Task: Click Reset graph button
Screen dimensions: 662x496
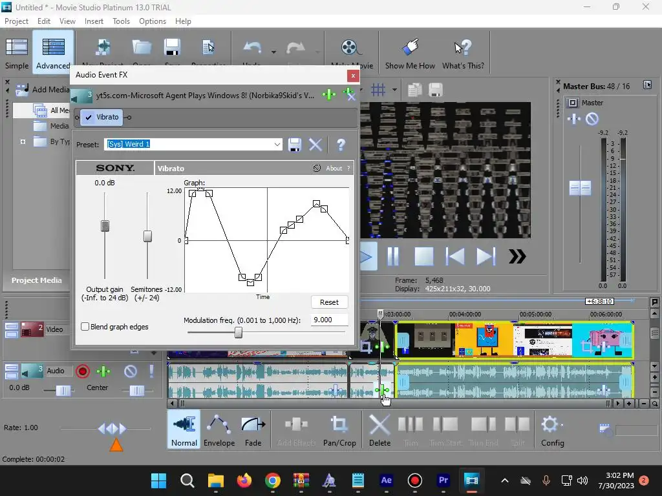Action: click(x=329, y=302)
